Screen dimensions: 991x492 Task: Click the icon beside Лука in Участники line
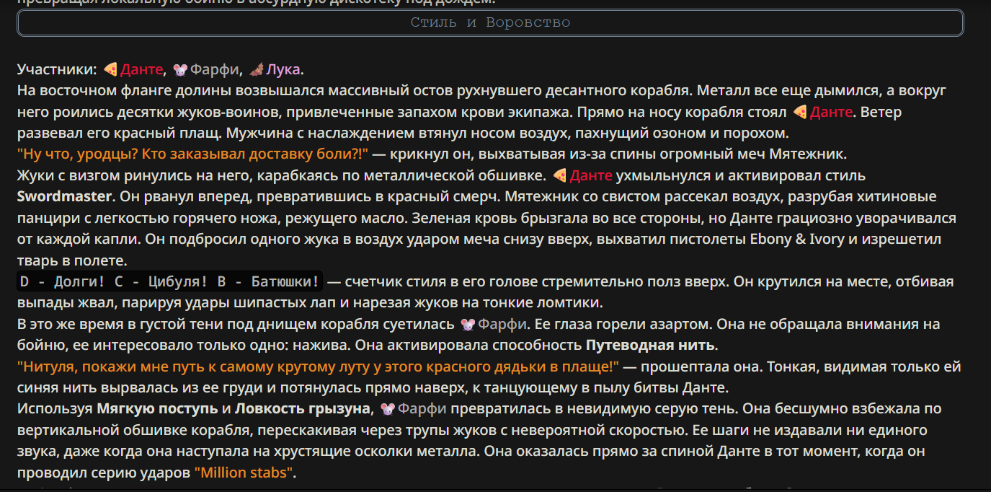tap(257, 70)
